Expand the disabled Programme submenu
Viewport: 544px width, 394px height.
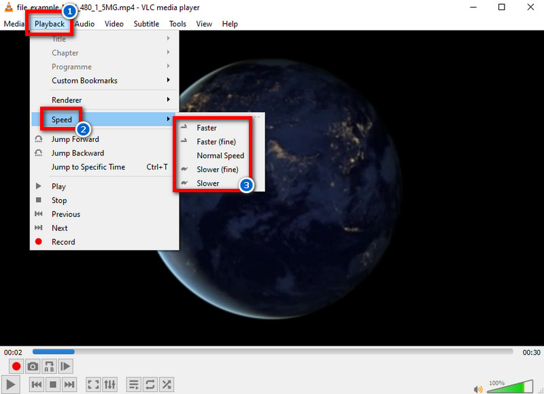pos(105,67)
